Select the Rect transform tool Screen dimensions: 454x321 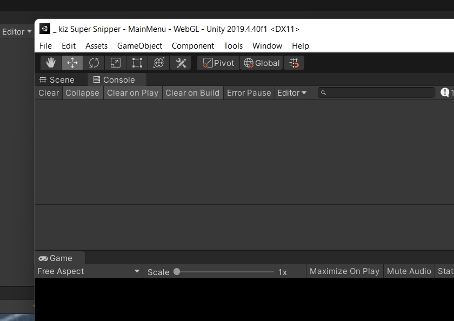coord(137,63)
